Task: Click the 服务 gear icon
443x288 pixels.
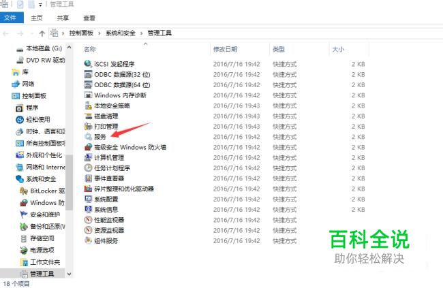Action: [x=88, y=137]
